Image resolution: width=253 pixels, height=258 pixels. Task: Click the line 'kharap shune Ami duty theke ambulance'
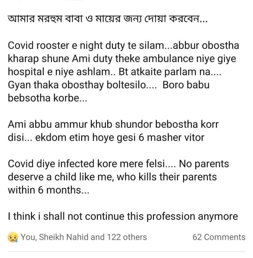click(122, 59)
